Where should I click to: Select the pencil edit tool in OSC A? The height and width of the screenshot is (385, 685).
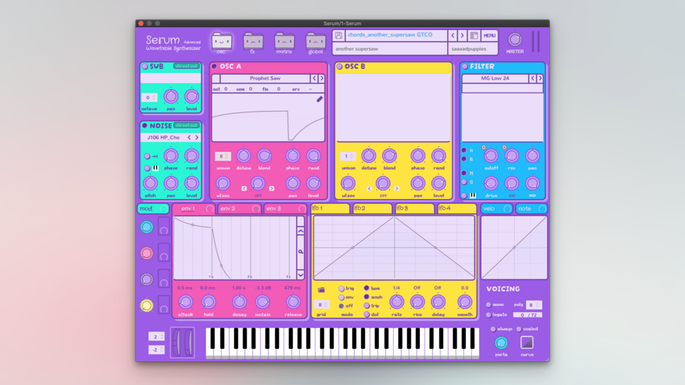(320, 99)
